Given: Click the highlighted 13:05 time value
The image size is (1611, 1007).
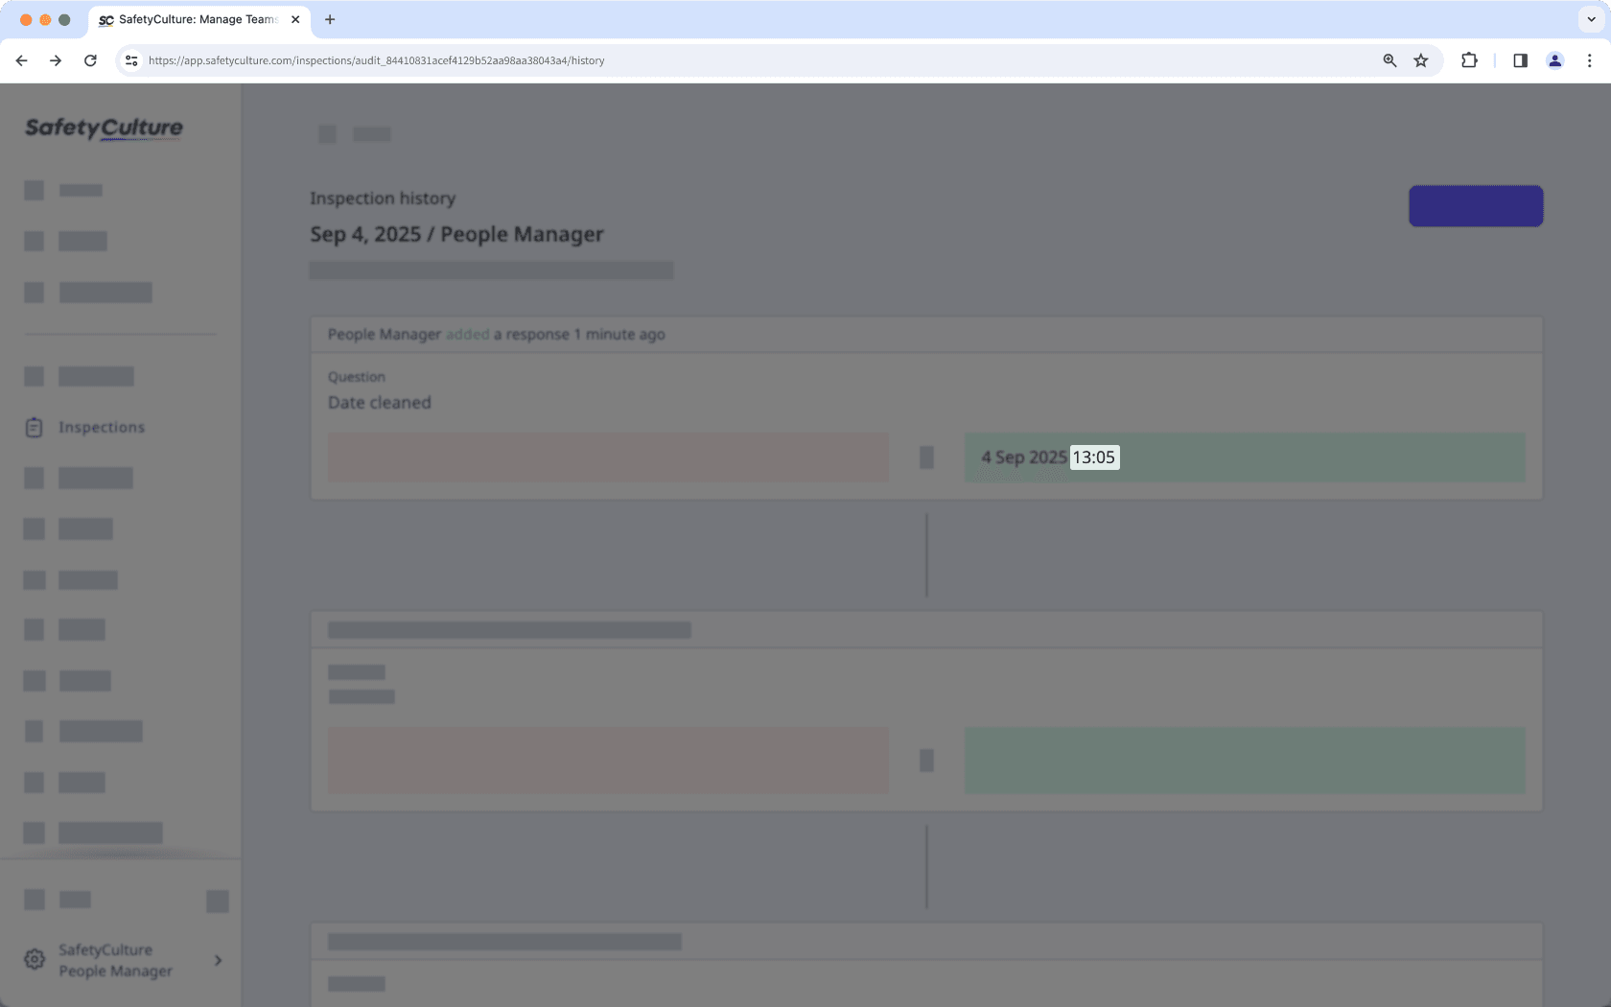Looking at the screenshot, I should pyautogui.click(x=1094, y=457).
